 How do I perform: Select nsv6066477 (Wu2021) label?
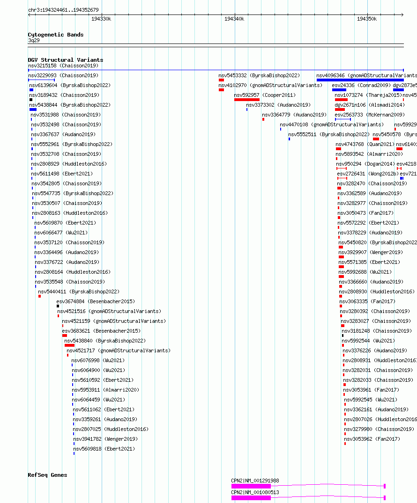61,233
